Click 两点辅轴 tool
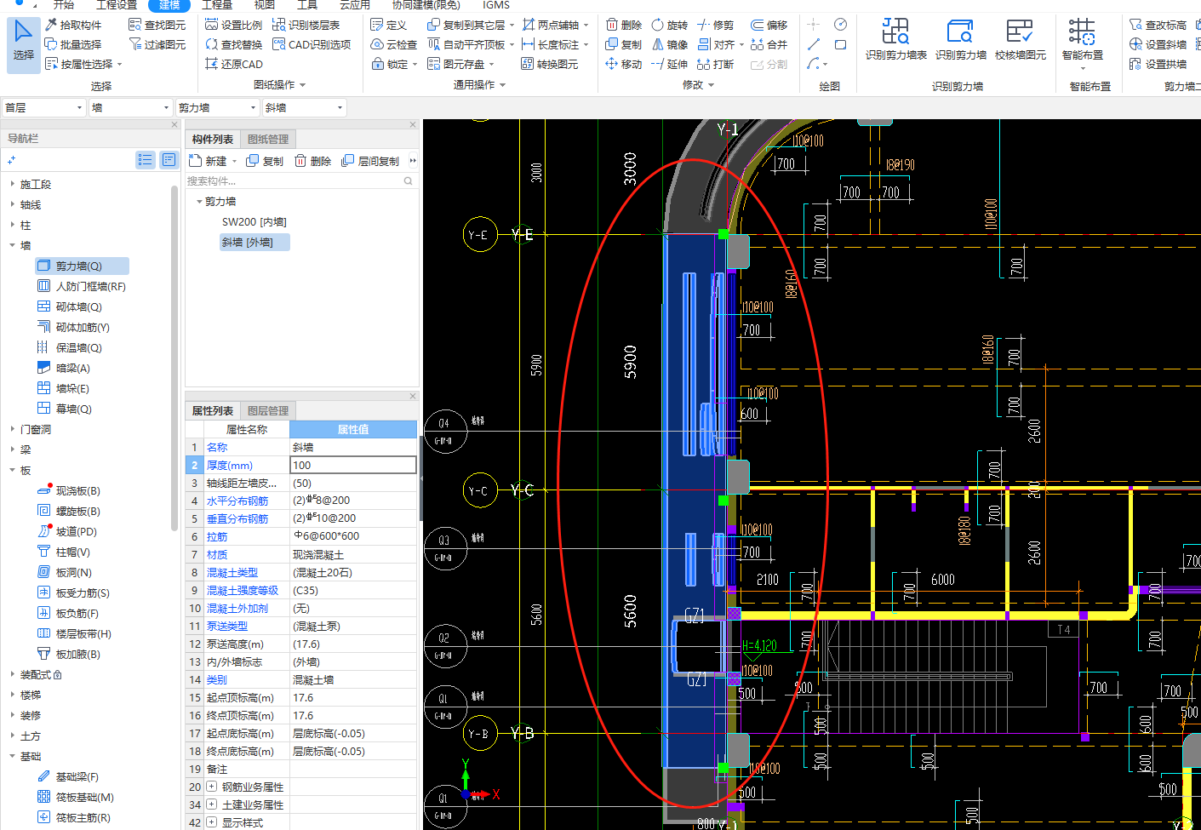 (552, 25)
